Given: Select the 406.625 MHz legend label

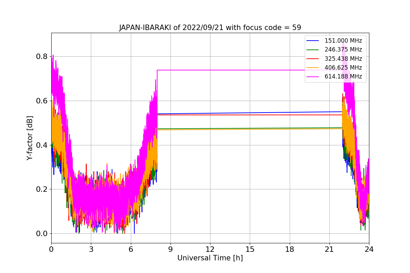Looking at the screenshot, I should (343, 68).
